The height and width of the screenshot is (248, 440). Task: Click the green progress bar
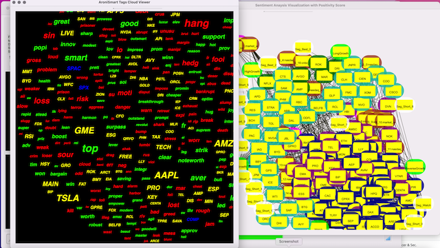261,237
